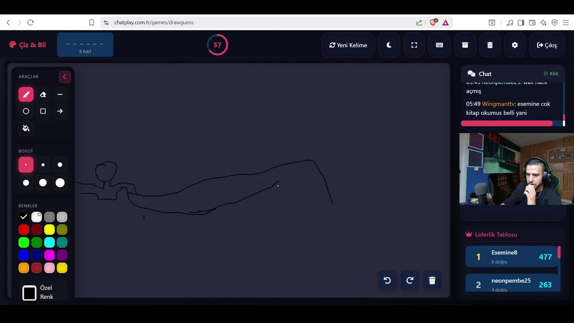The image size is (574, 323).
Task: Pick the bright blue color swatch
Action: tap(24, 255)
